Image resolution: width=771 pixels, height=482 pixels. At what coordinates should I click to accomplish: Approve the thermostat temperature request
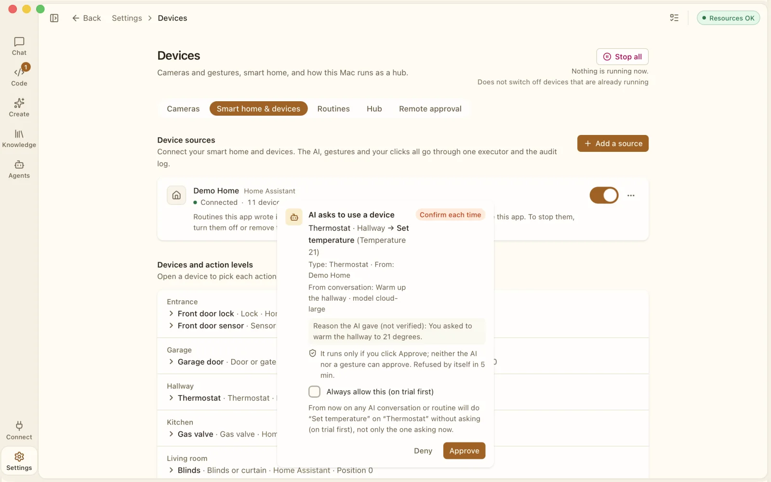(464, 451)
